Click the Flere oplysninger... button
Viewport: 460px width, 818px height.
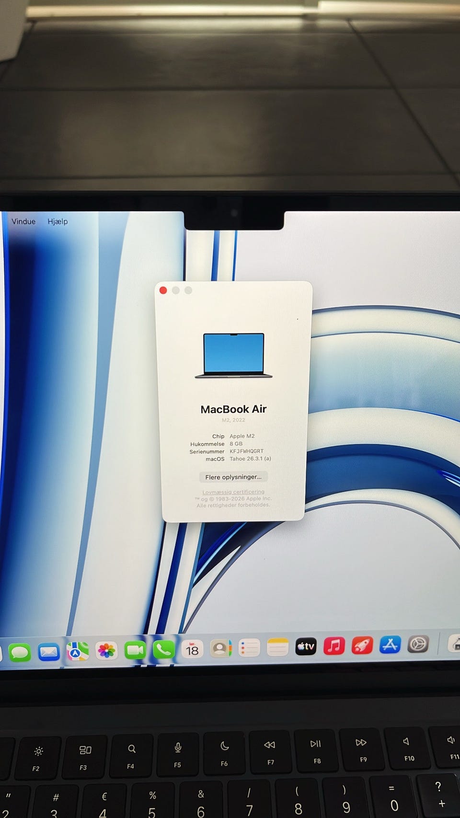point(233,477)
